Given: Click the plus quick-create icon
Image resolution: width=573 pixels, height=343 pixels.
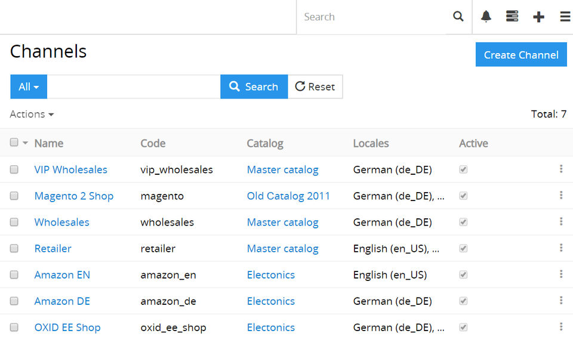Looking at the screenshot, I should point(538,17).
